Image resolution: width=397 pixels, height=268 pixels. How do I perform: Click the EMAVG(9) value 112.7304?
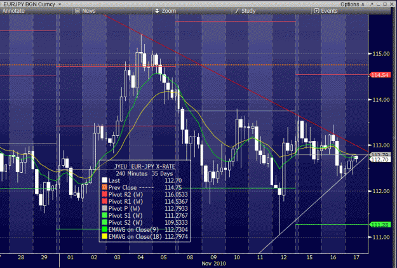tap(176, 229)
